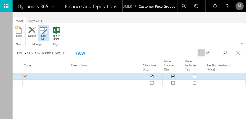This screenshot has width=246, height=119.
Task: Click Tax Bus. Posting Gr. (Price) header
Action: [x=220, y=67]
